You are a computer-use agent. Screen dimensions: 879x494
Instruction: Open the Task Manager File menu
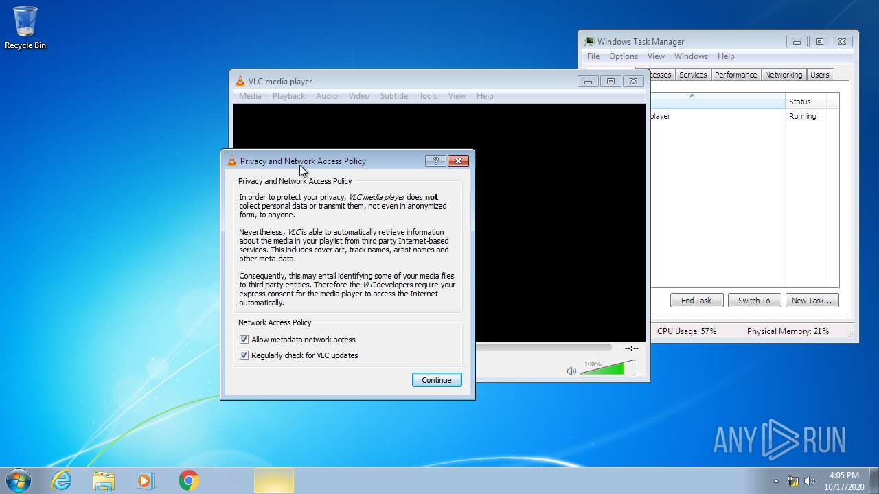(593, 56)
